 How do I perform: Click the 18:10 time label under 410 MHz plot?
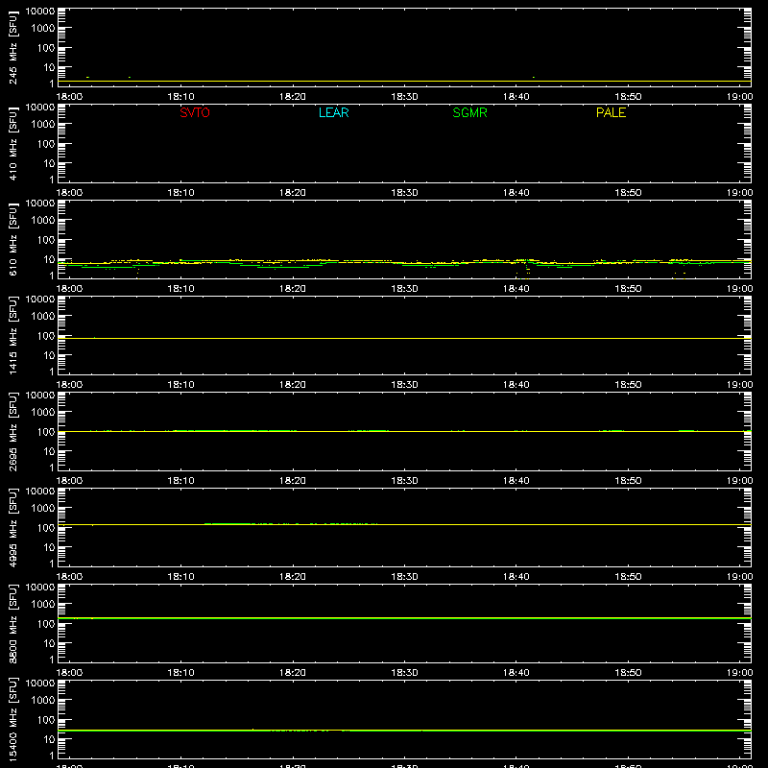coord(180,193)
